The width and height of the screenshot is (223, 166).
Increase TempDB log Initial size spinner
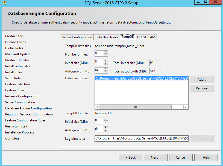pos(106,119)
